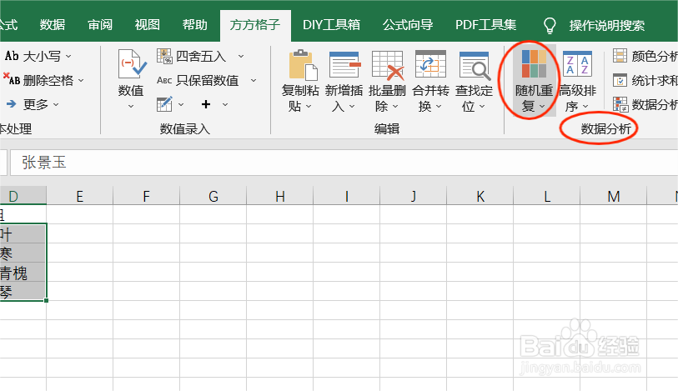Select column I header

pos(346,196)
